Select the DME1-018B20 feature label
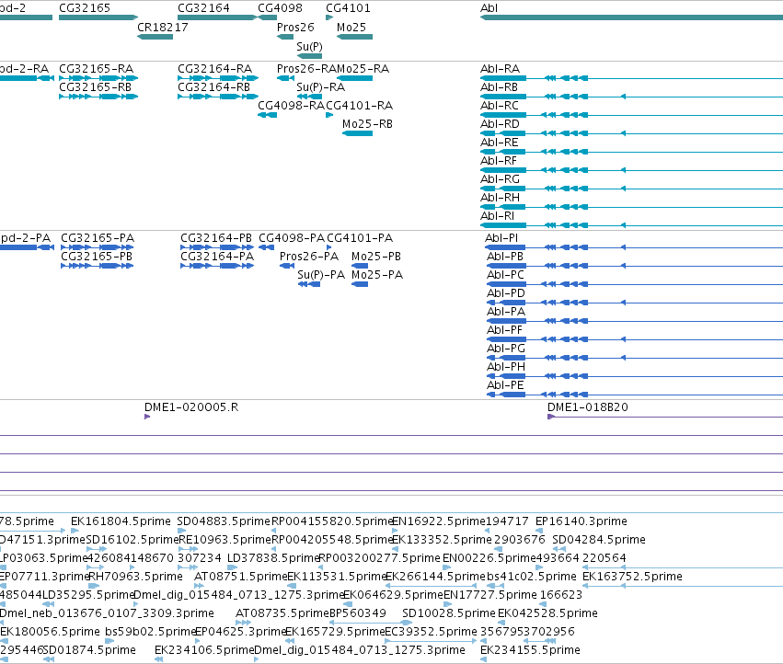 click(588, 407)
